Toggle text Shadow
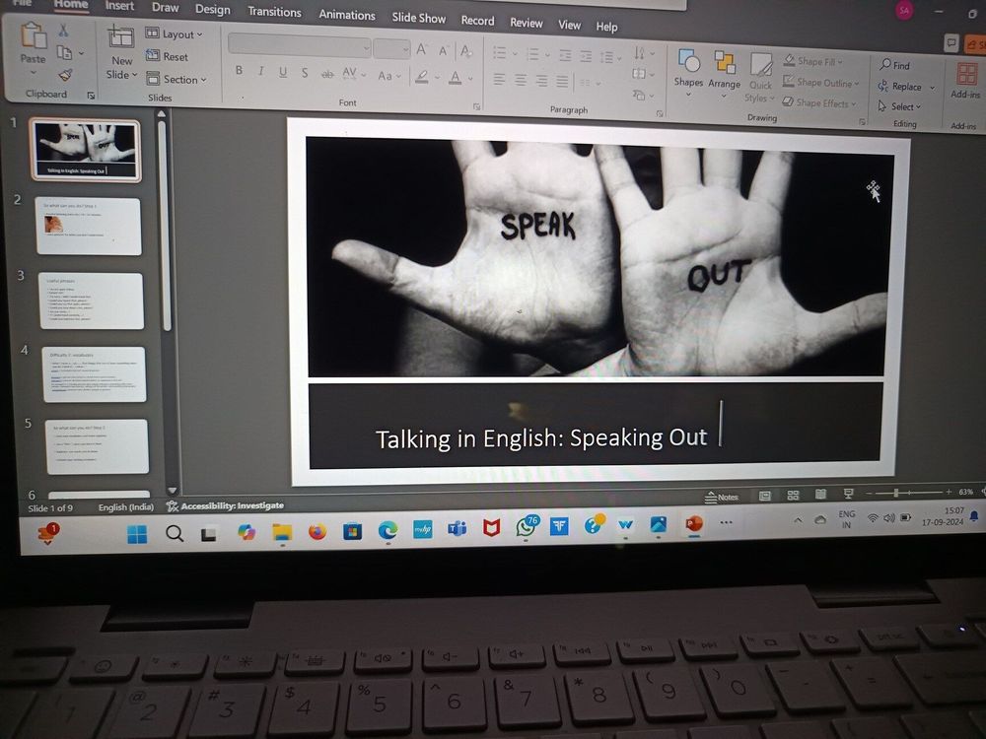This screenshot has height=739, width=986. point(305,73)
